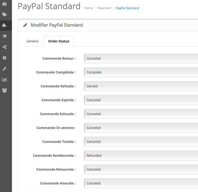The image size is (198, 192).
Task: Open the Commande Annulée status dropdown
Action: pos(141,183)
